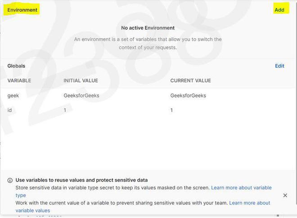Click the INITIAL VALUE column header
The image size is (297, 218).
(81, 81)
